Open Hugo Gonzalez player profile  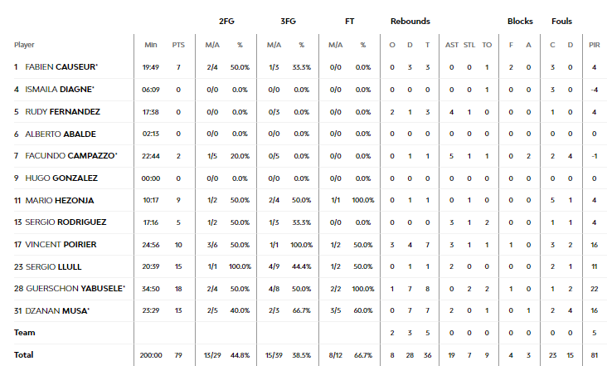61,178
